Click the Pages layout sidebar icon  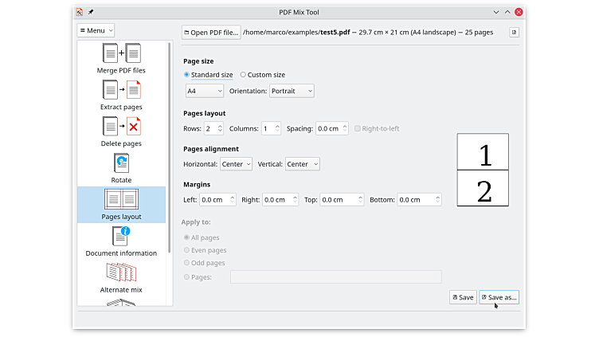121,200
